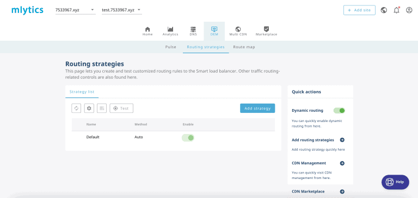Open strategy list gear settings

[x=89, y=108]
